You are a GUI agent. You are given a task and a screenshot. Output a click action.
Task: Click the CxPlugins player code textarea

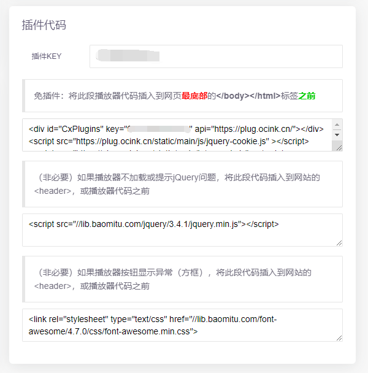[182, 135]
